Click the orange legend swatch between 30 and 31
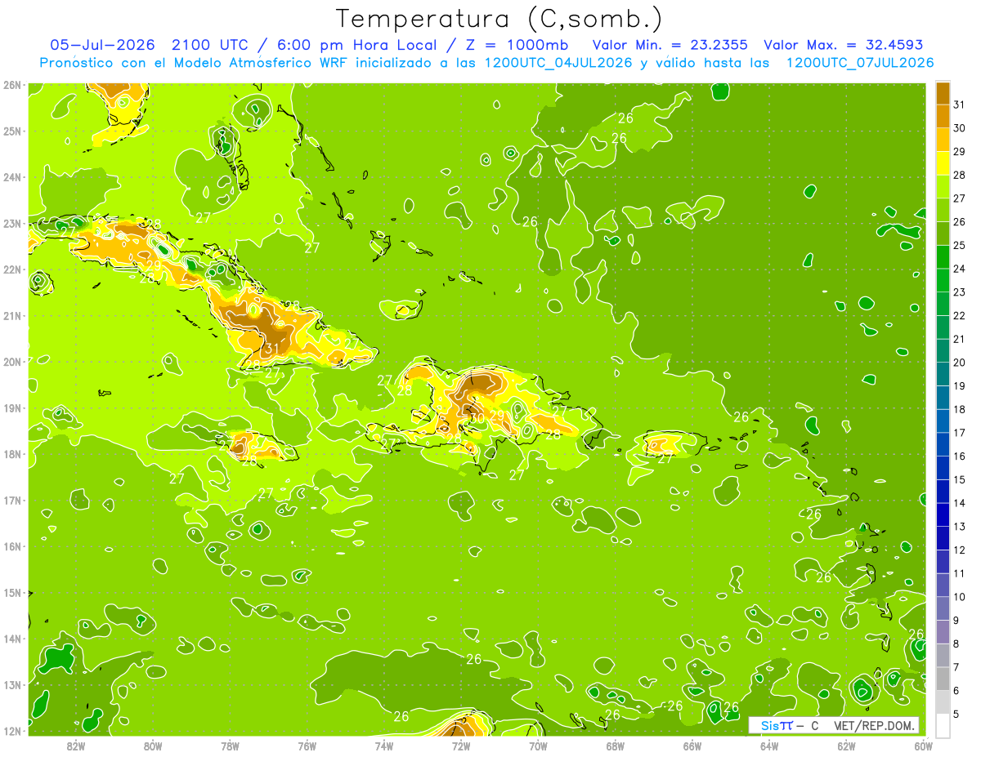Viewport: 981px width, 757px height. 943,116
